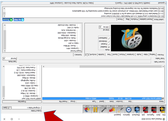Click the DELETE toolbar icon
The height and width of the screenshot is (121, 168).
(154, 109)
